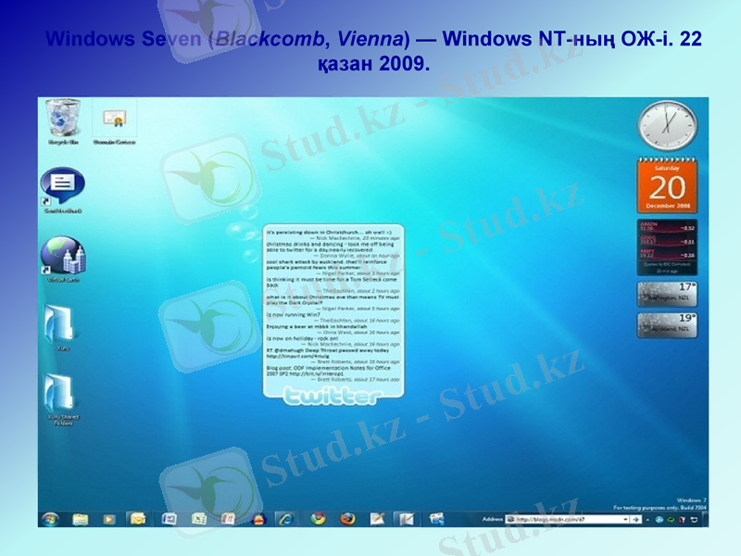Click the analog clock gadget

pos(667,127)
